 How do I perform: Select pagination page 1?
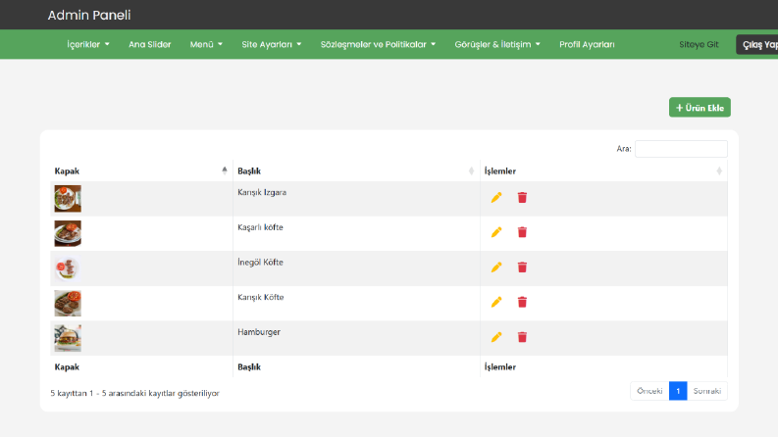pos(678,391)
